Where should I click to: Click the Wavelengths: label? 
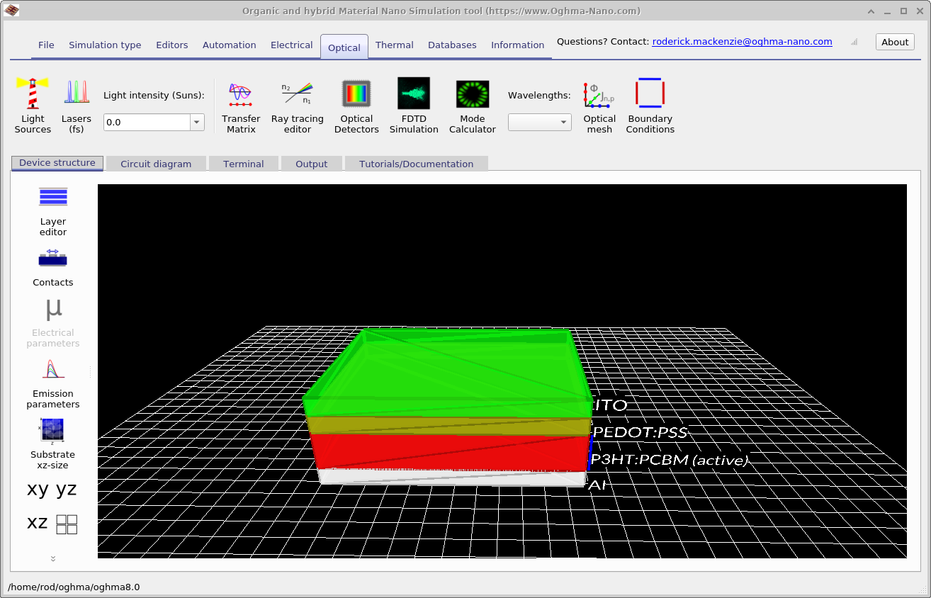click(539, 95)
